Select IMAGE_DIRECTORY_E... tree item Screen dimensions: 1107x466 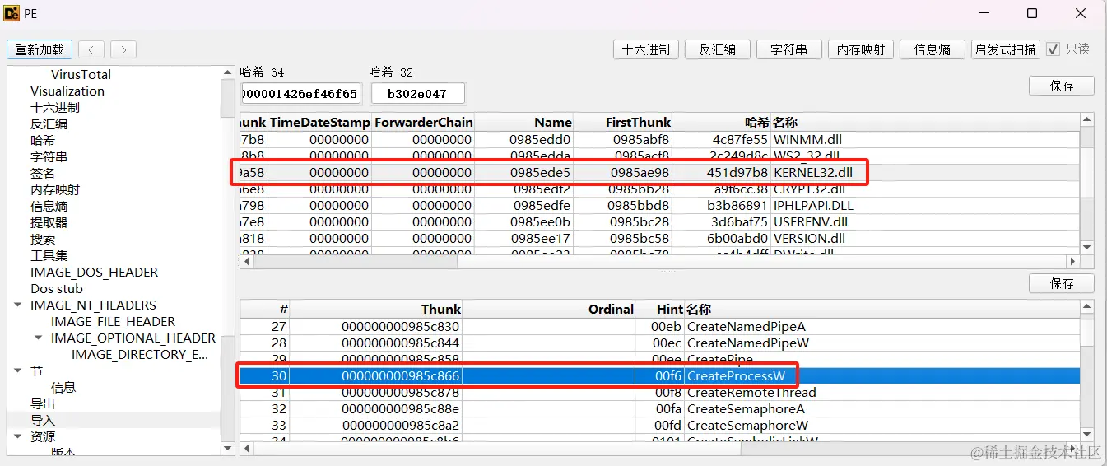click(x=140, y=354)
